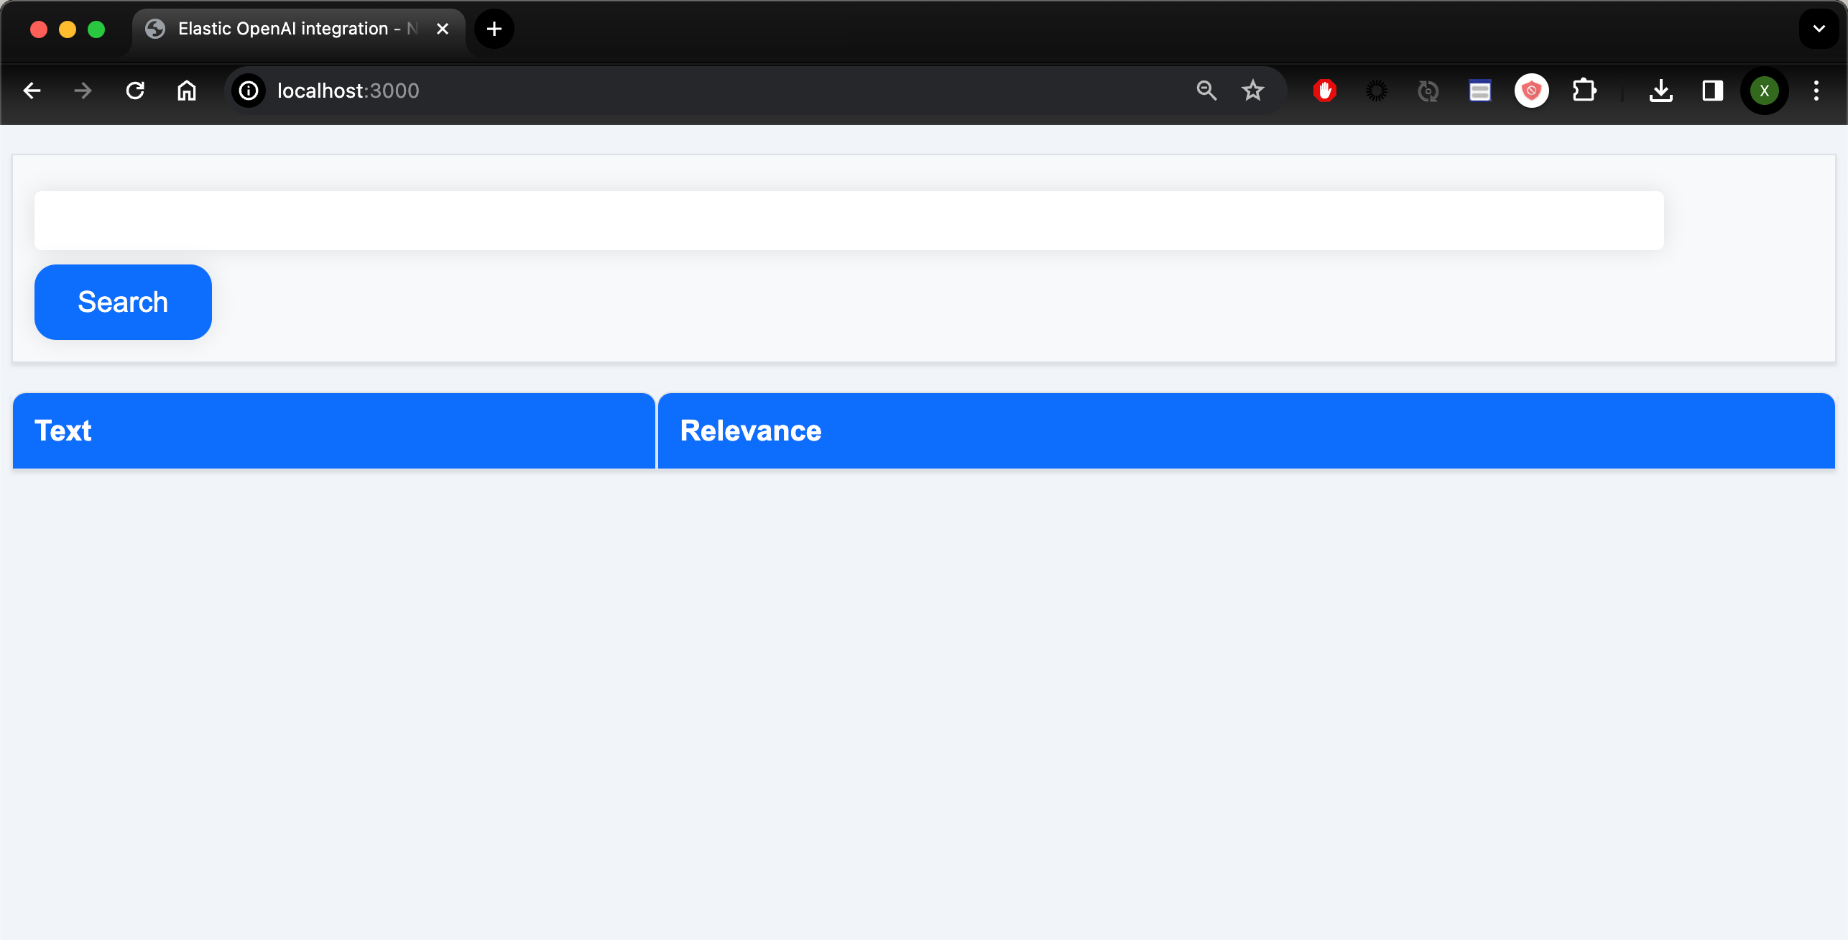Open site information for localhost:3000
Image resolution: width=1848 pixels, height=940 pixels.
click(x=249, y=91)
